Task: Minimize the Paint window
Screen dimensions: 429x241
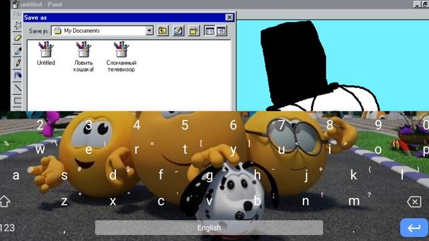Action: tap(417, 5)
